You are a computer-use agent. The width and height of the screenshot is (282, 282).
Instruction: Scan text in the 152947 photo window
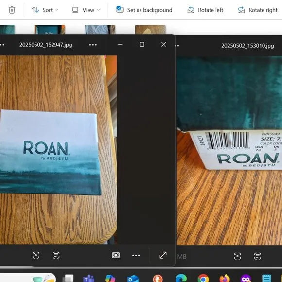click(56, 255)
